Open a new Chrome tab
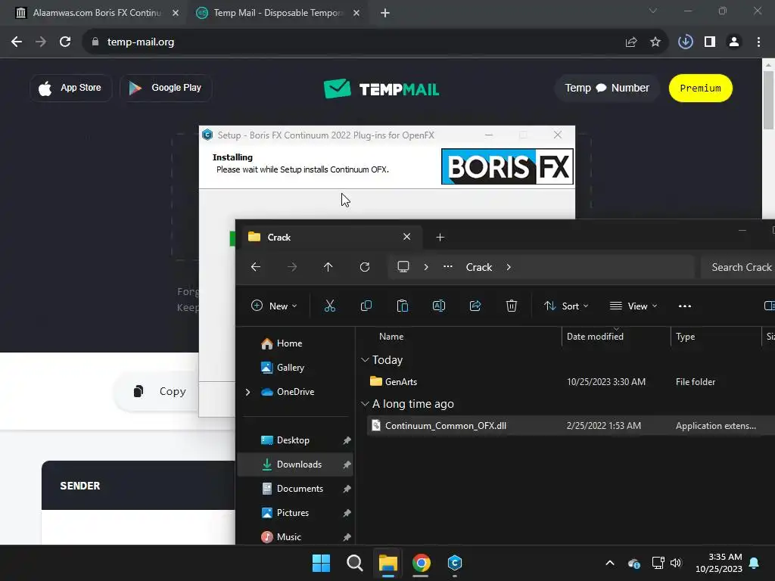Screen dimensions: 775x581 click(x=385, y=13)
